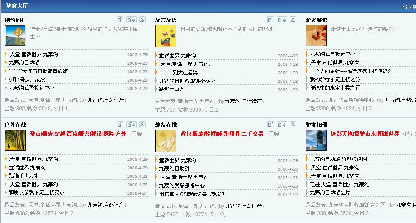Open 九寨沟自助游.旅游咨询网 thread in 驴言驴语
This screenshot has height=223, width=416.
[188, 81]
